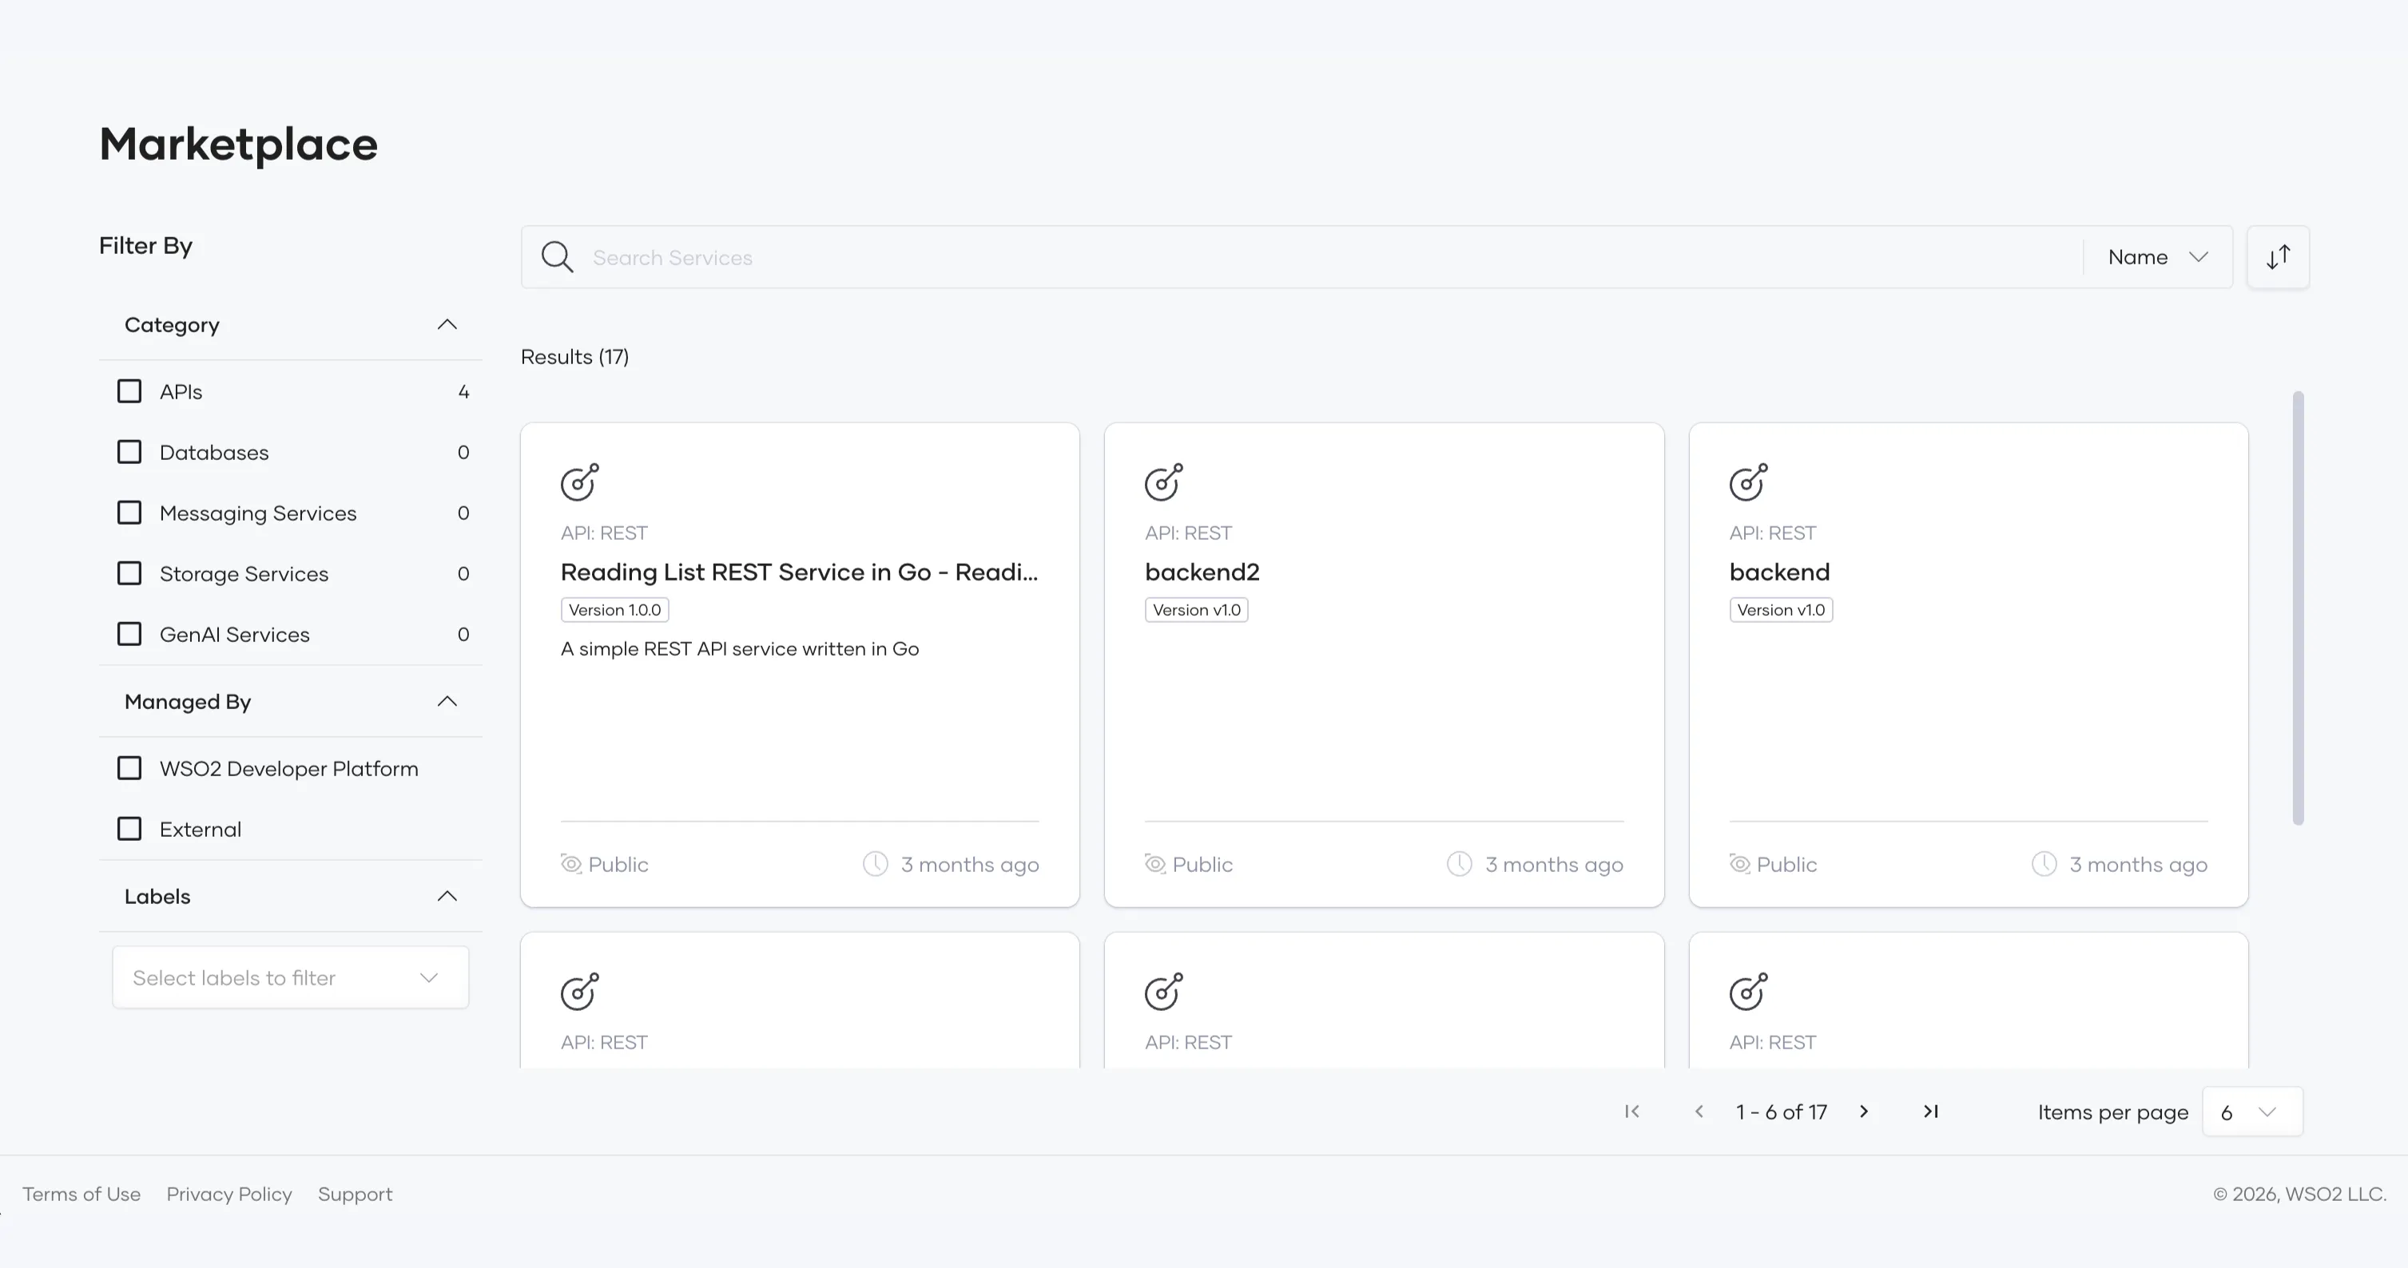The image size is (2408, 1268).
Task: Click the API icon on backend card
Action: click(1748, 482)
